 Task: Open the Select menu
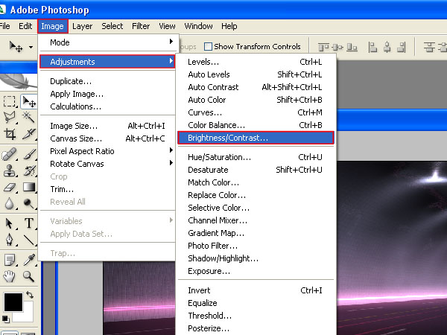[x=112, y=26]
